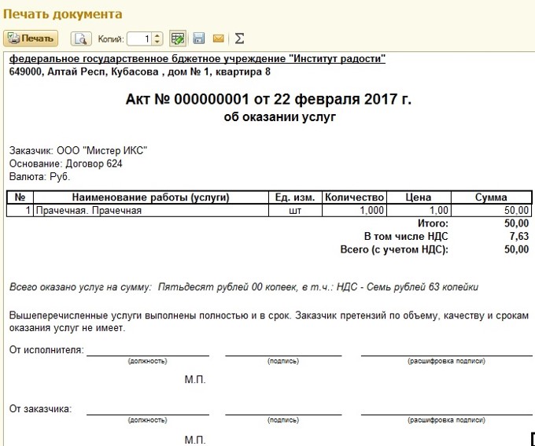Send document by email envelope icon
The height and width of the screenshot is (446, 535).
tap(219, 39)
